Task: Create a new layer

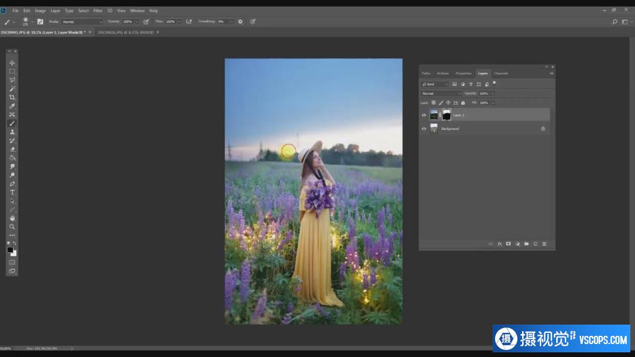Action: (536, 244)
